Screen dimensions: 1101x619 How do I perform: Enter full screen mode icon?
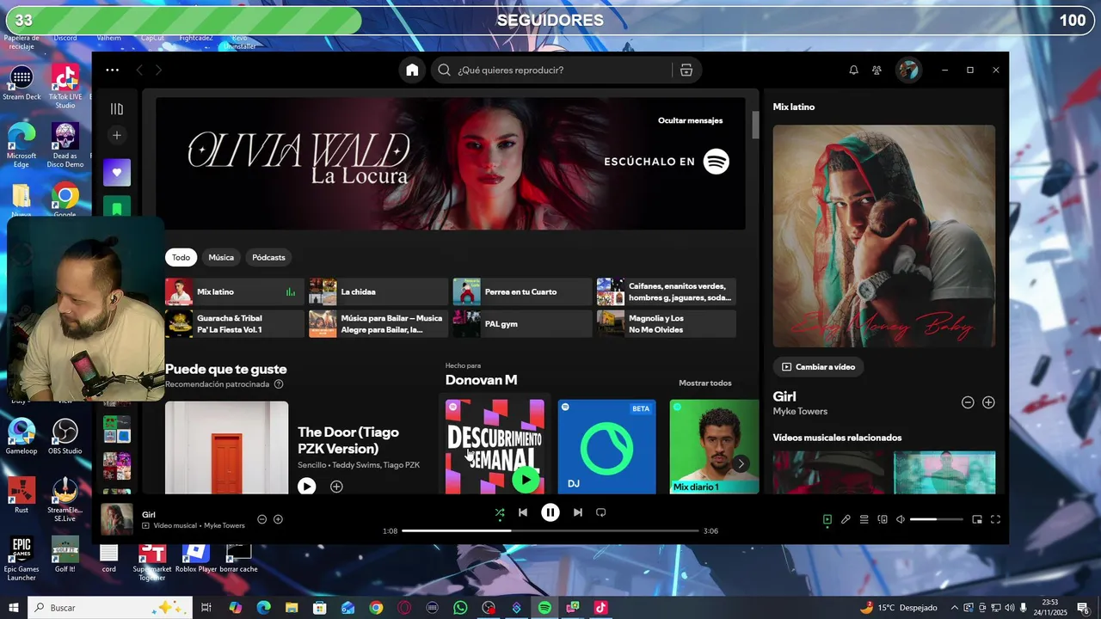click(x=996, y=519)
